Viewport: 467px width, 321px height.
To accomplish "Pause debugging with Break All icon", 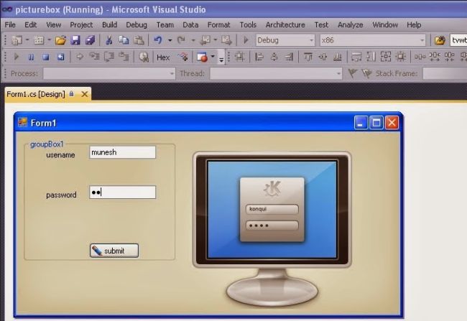I will tap(31, 57).
